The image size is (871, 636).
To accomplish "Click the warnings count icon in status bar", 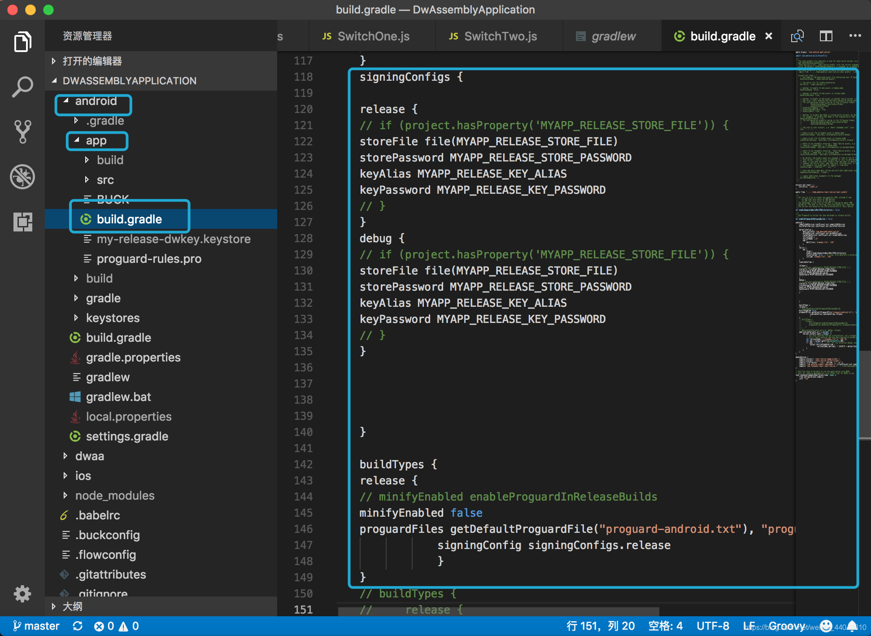I will [x=123, y=626].
